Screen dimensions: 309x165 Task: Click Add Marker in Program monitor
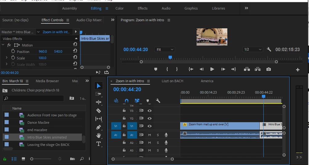pos(156,69)
